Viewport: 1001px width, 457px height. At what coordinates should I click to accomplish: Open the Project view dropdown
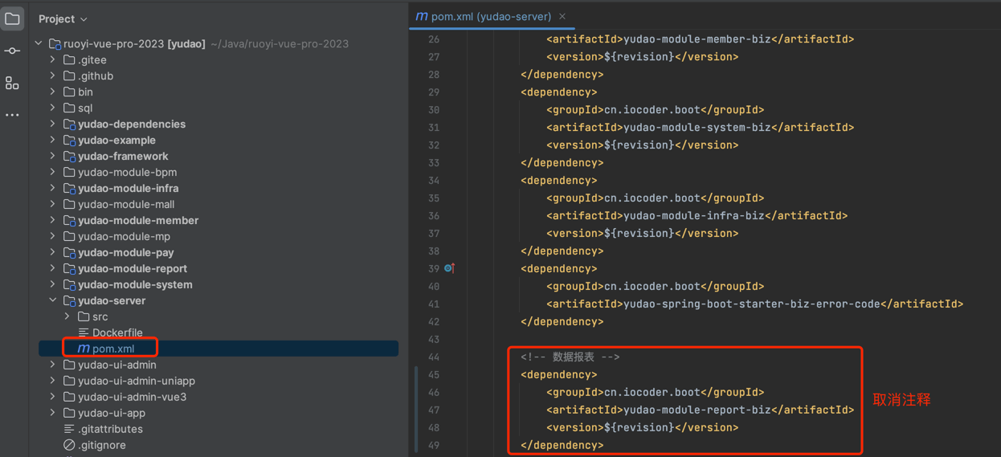pyautogui.click(x=63, y=18)
